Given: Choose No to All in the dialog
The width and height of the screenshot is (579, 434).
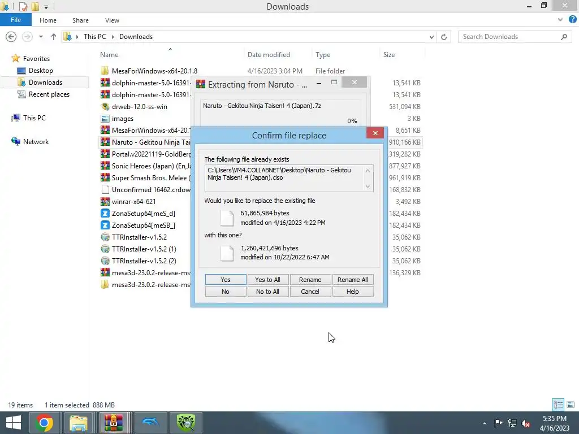Looking at the screenshot, I should (267, 292).
